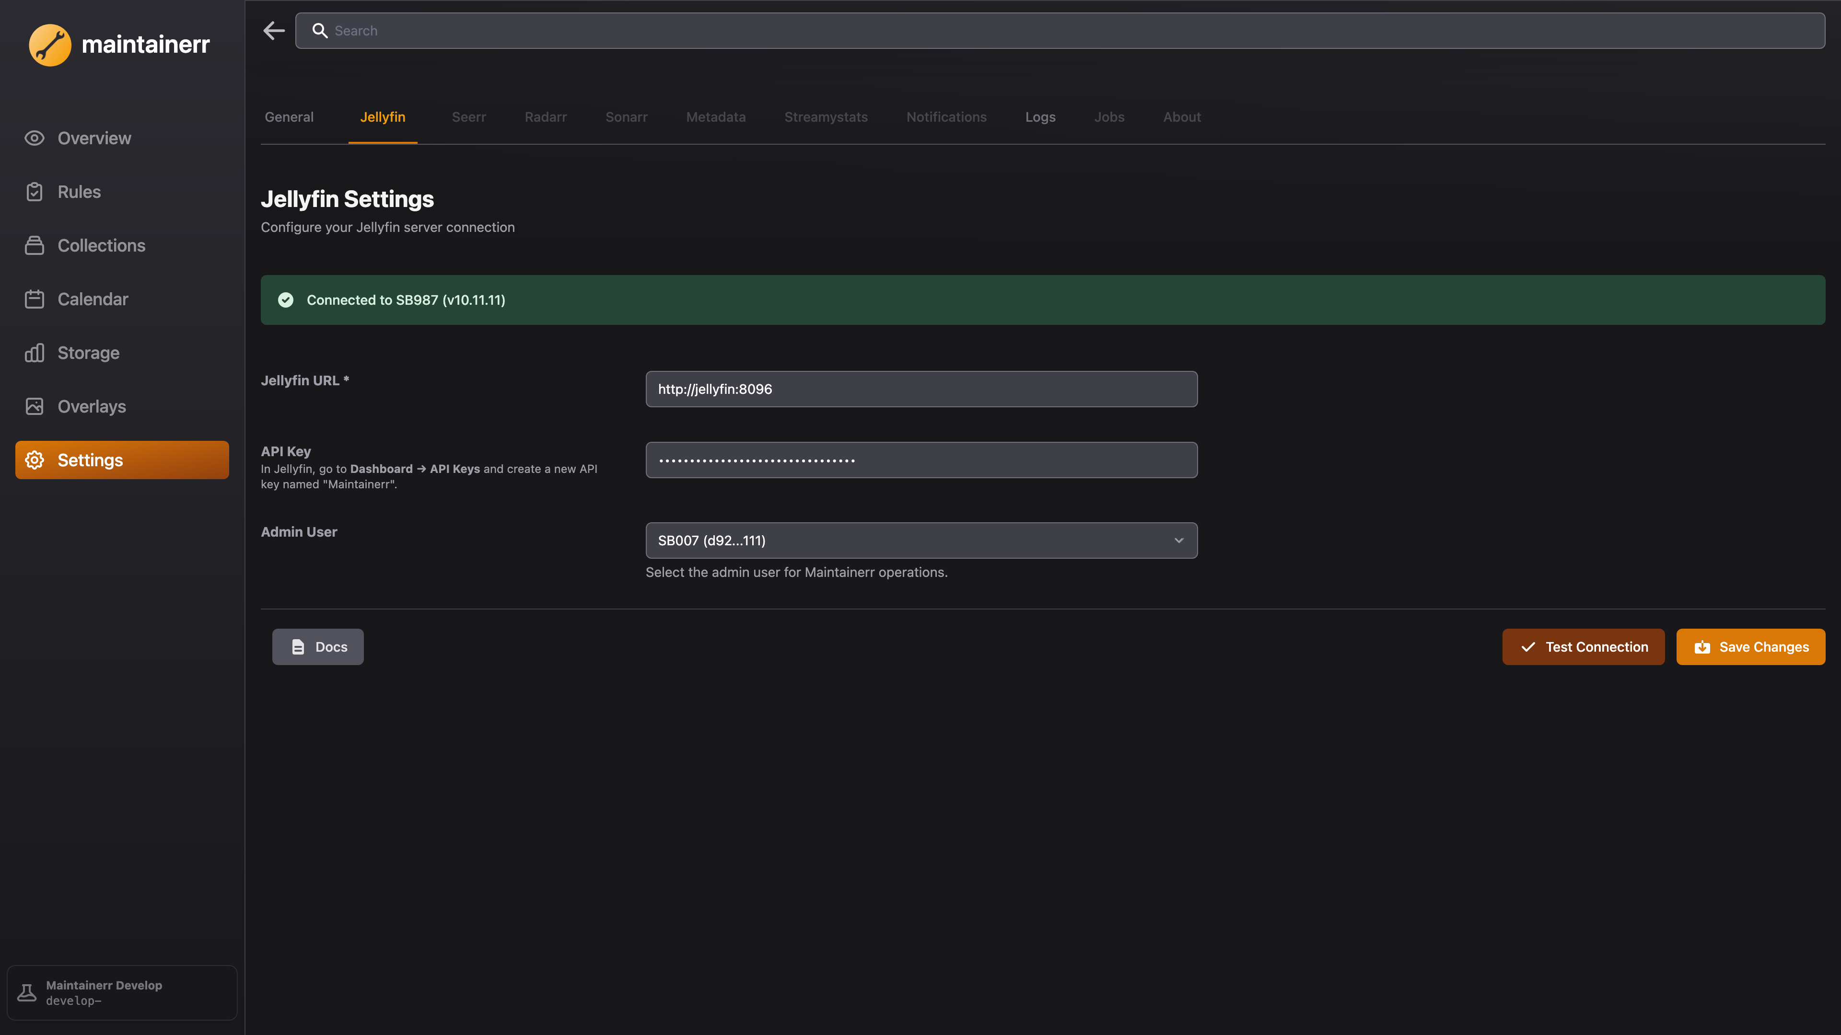Click into the Jellyfin URL field
Viewport: 1841px width, 1035px height.
921,389
